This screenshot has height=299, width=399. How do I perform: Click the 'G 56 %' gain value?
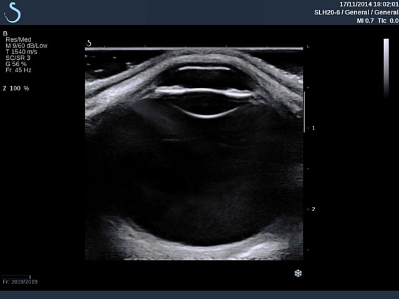(16, 64)
